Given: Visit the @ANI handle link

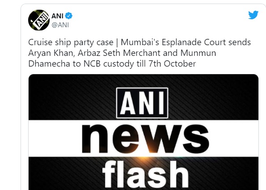Looking at the screenshot, I should pos(60,25).
